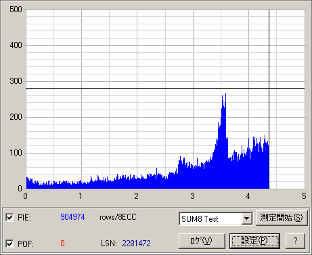Toggle the PIE checkbox

[x=9, y=218]
